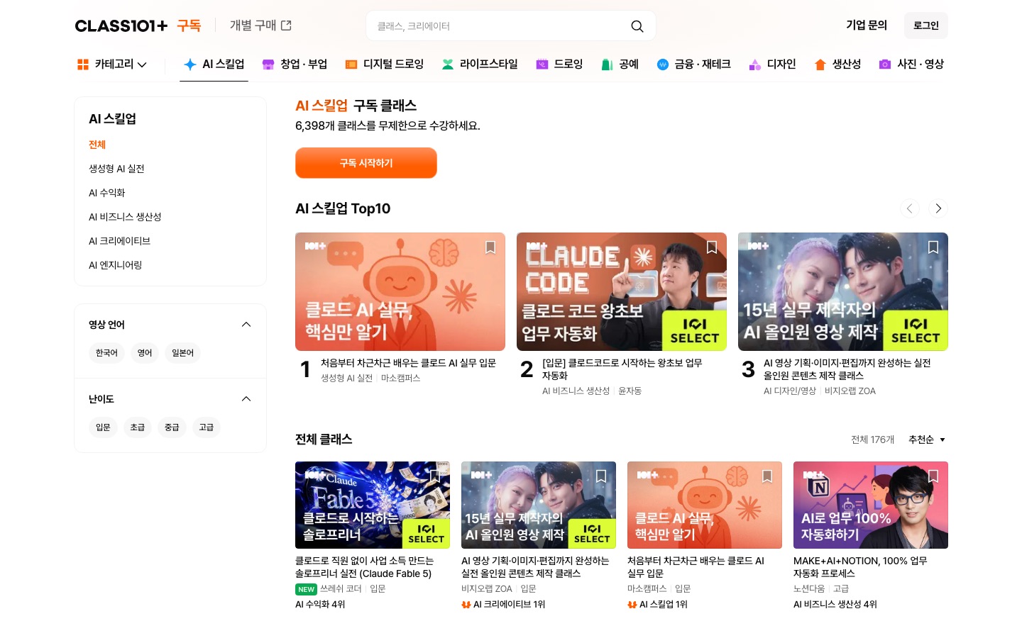Click the 전체 176개 count text
The image size is (1022, 638).
pos(872,440)
